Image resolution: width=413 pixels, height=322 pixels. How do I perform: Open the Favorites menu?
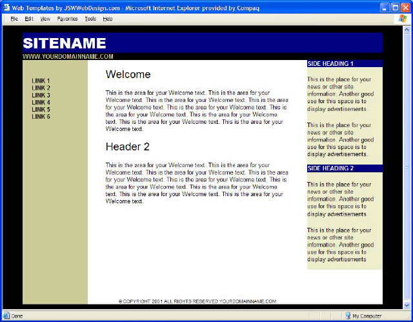67,19
